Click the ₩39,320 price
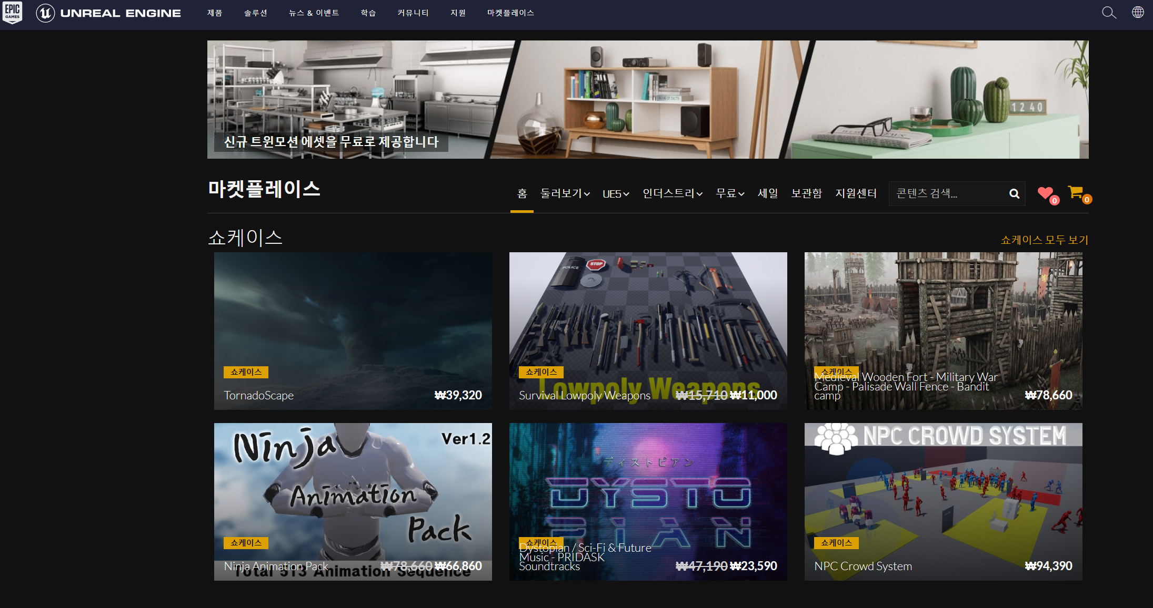1153x608 pixels. point(458,395)
